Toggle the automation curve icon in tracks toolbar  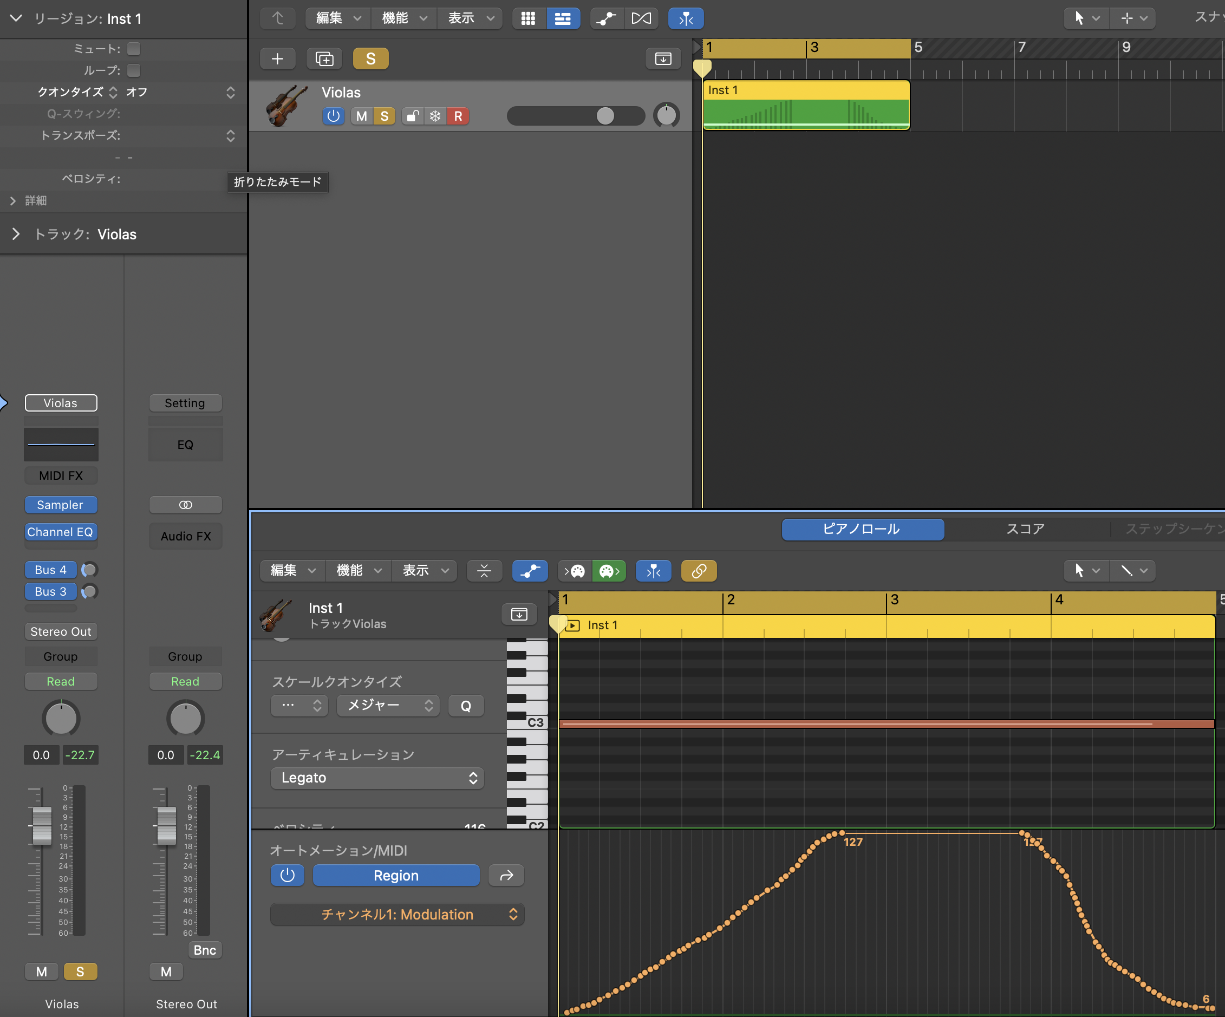607,18
